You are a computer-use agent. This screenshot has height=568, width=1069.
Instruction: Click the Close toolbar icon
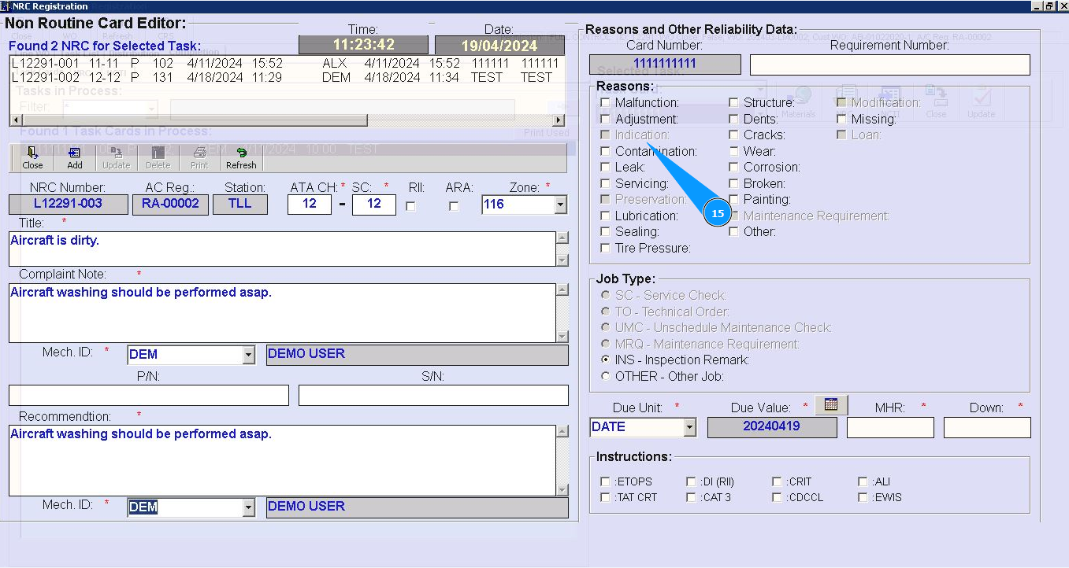[x=32, y=158]
